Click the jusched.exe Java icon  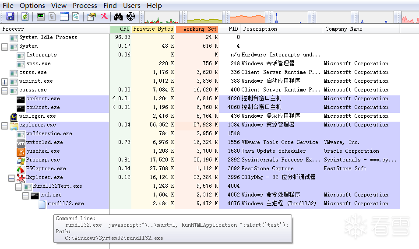click(x=21, y=152)
